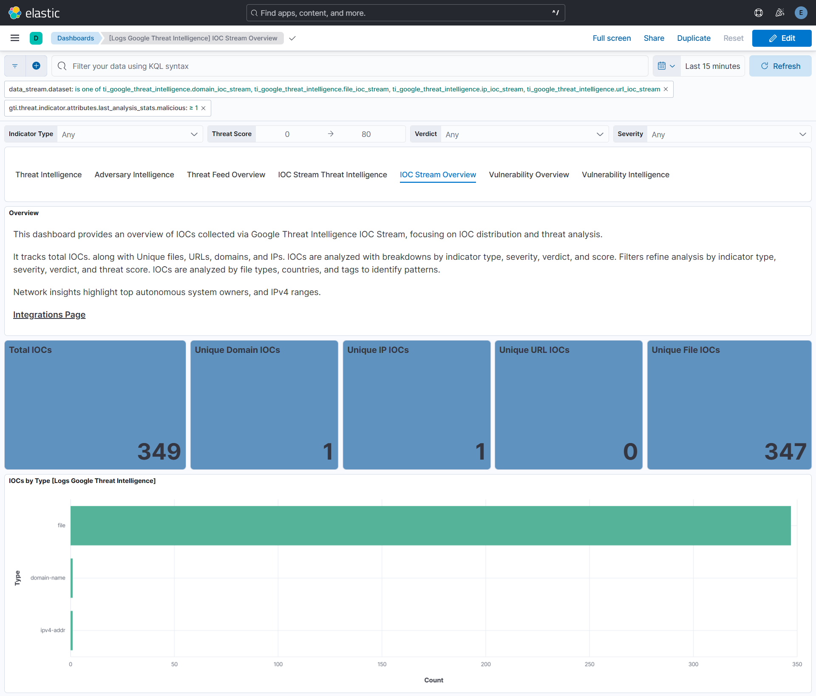This screenshot has height=696, width=816.
Task: Open the newsfeed celebration icon
Action: click(780, 13)
